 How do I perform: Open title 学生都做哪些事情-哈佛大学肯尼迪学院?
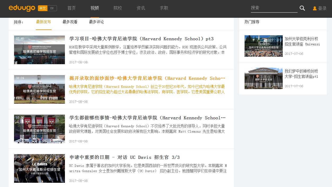click(147, 118)
